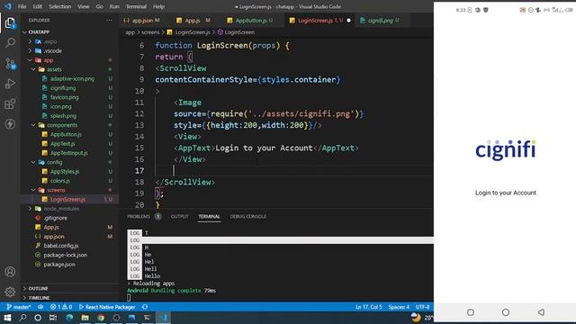Switch to the App.js editor tab
Viewport: 576px width, 324px height.
tap(193, 20)
